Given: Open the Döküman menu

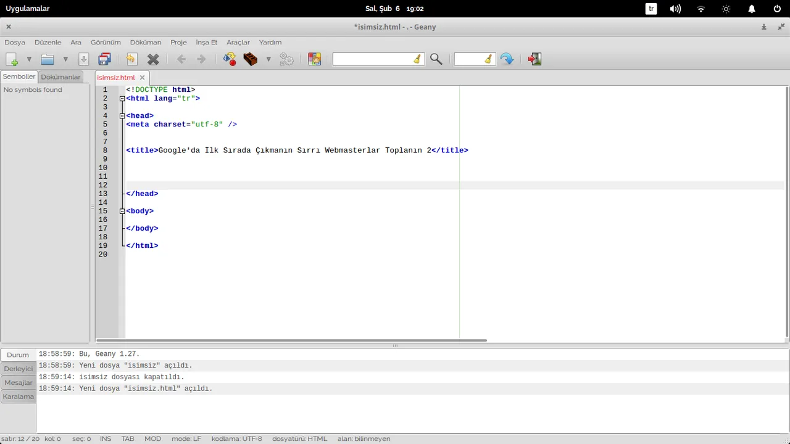Looking at the screenshot, I should tap(146, 43).
